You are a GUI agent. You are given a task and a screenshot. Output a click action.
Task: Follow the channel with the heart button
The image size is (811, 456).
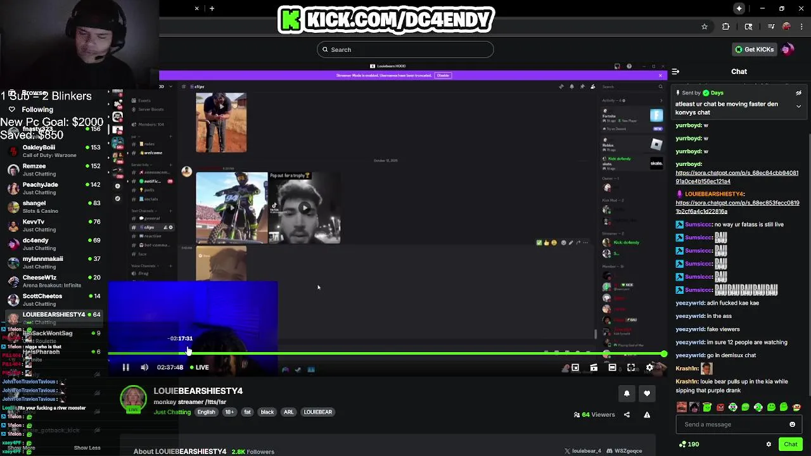[647, 393]
